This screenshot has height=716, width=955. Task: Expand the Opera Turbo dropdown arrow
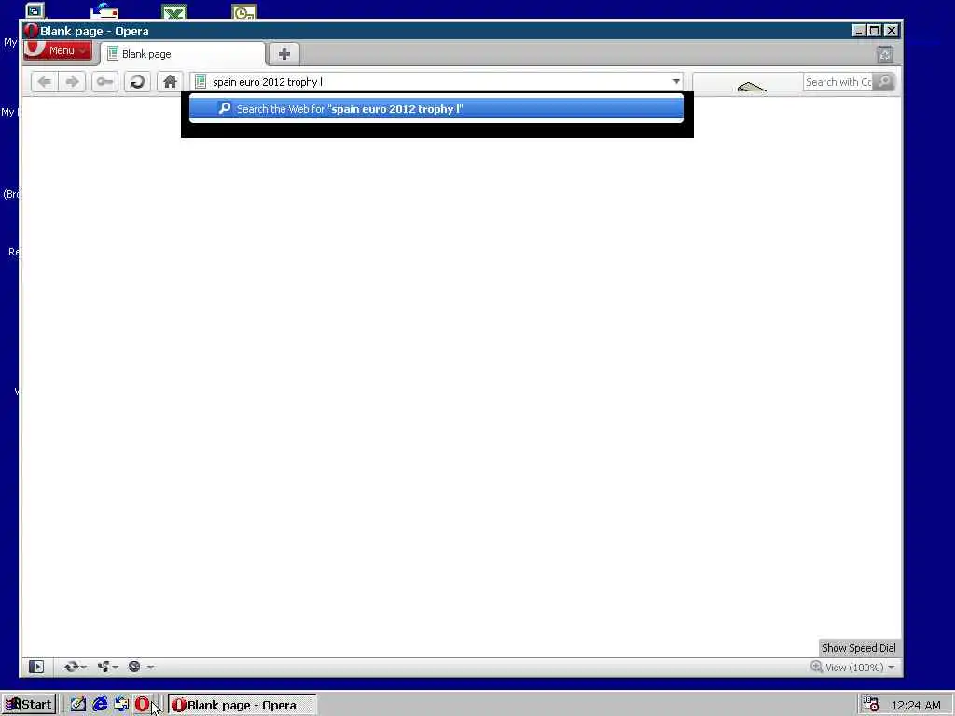[150, 668]
